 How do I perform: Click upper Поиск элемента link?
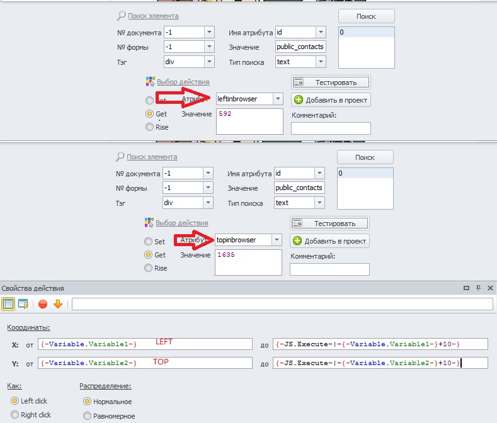[x=153, y=16]
